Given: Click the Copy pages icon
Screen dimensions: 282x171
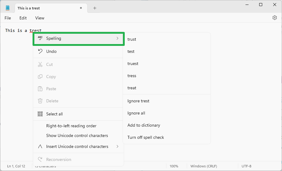Looking at the screenshot, I should (40, 77).
